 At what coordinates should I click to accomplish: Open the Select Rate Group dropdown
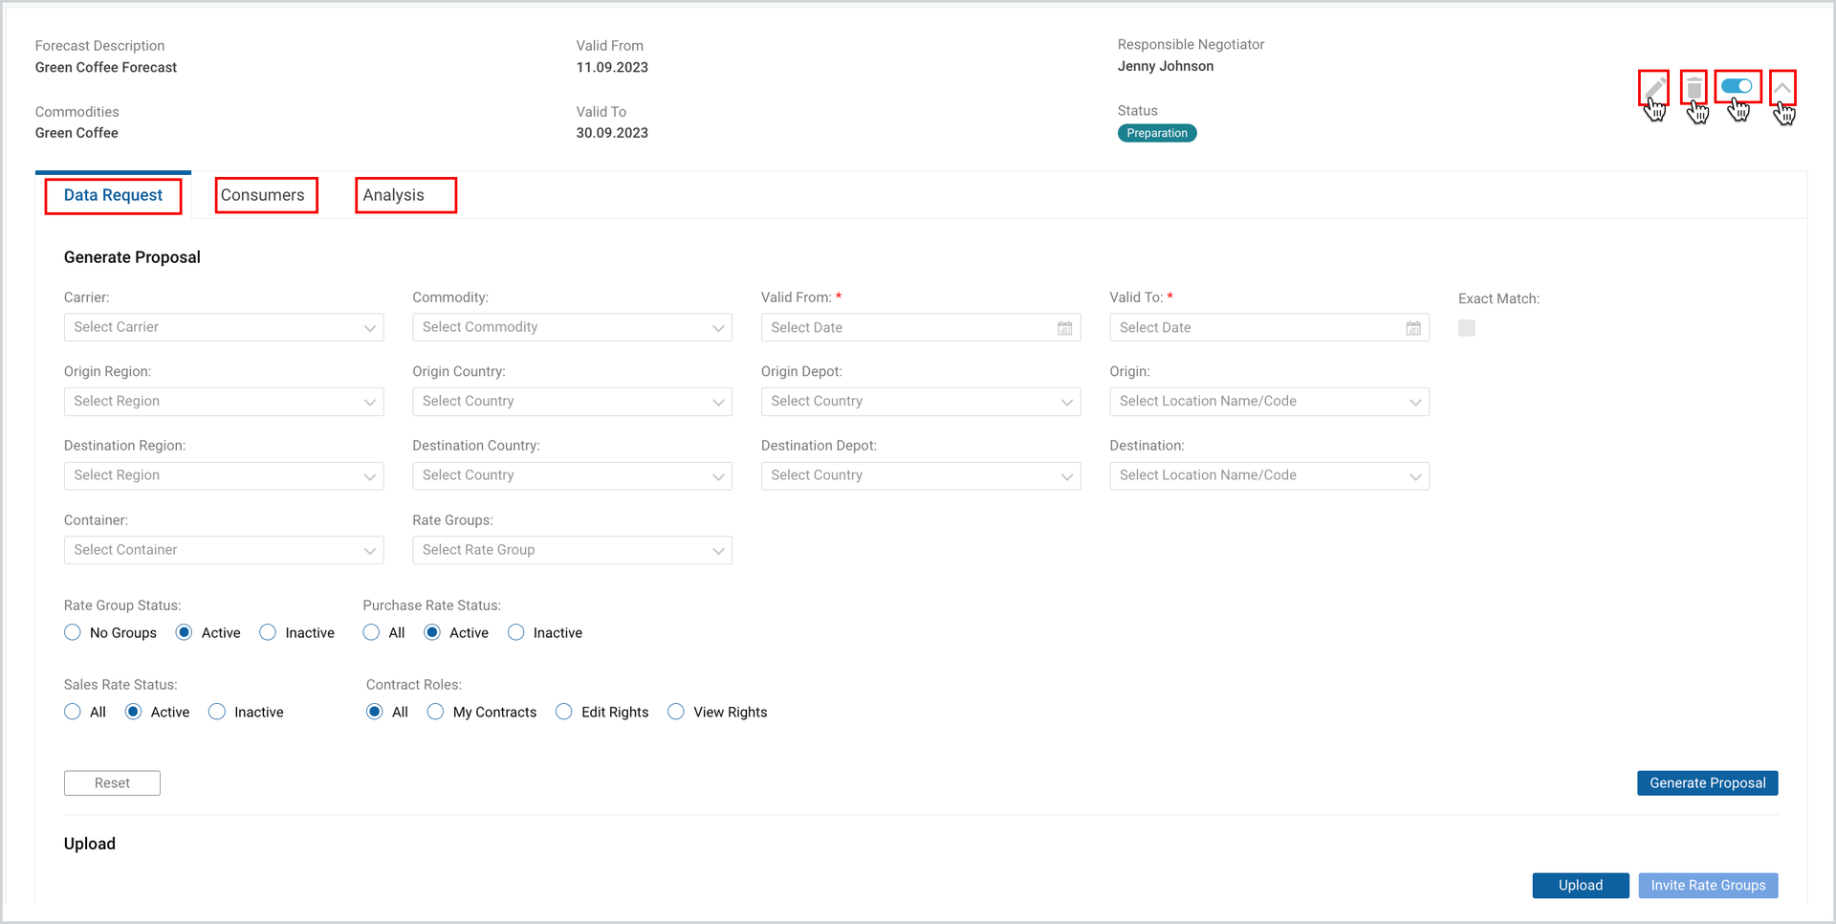pyautogui.click(x=572, y=550)
